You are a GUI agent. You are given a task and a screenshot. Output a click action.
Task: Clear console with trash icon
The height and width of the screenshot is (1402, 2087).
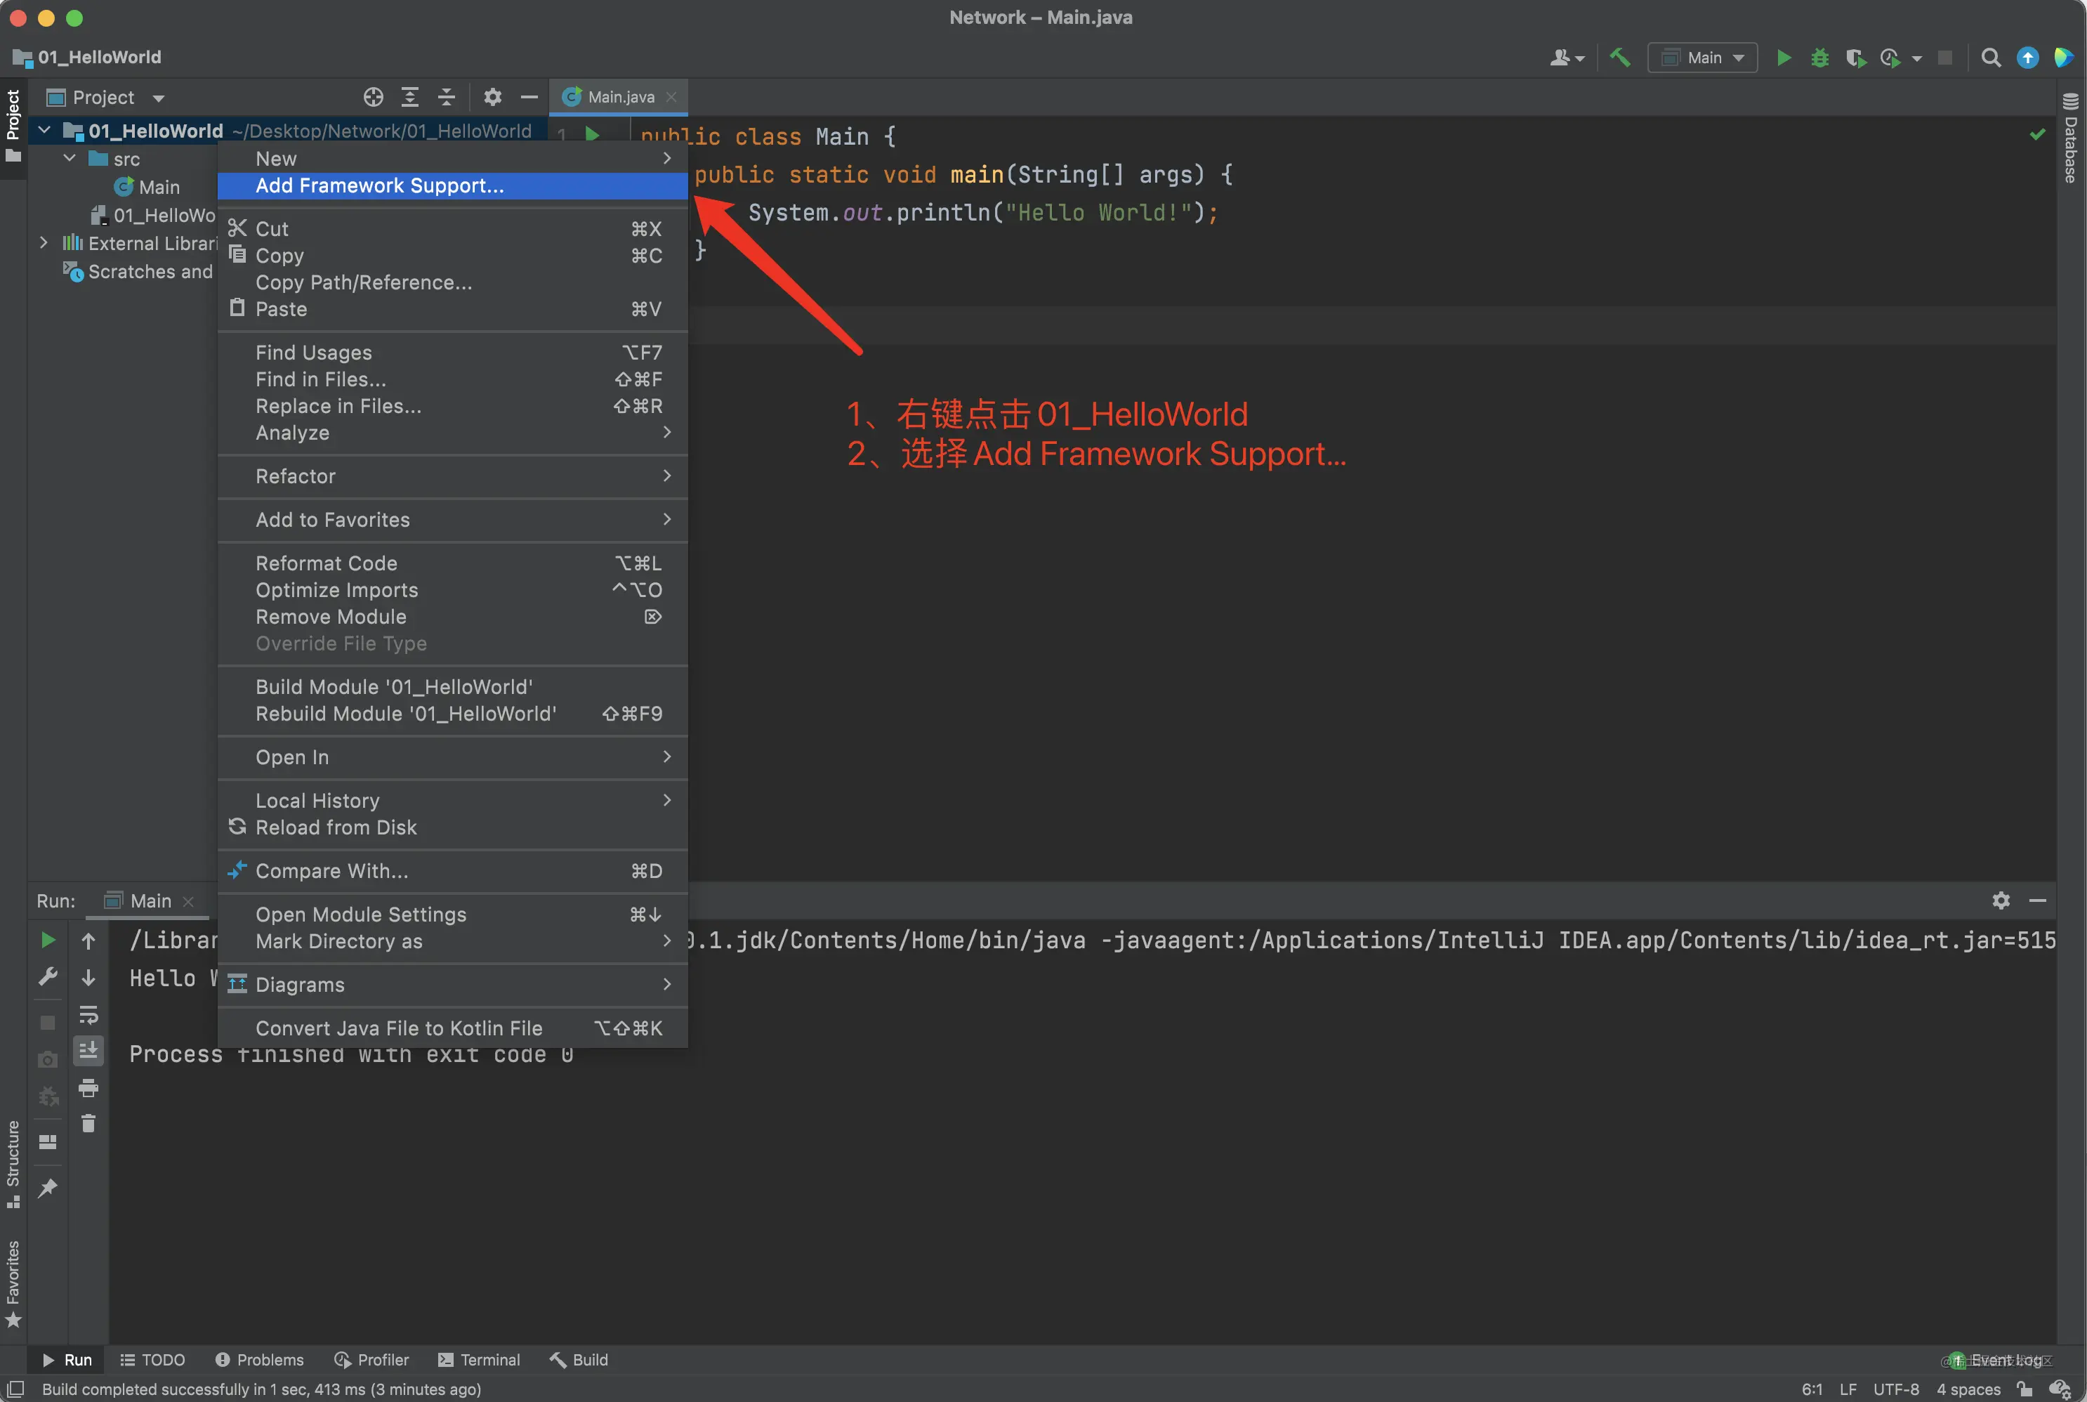click(88, 1124)
